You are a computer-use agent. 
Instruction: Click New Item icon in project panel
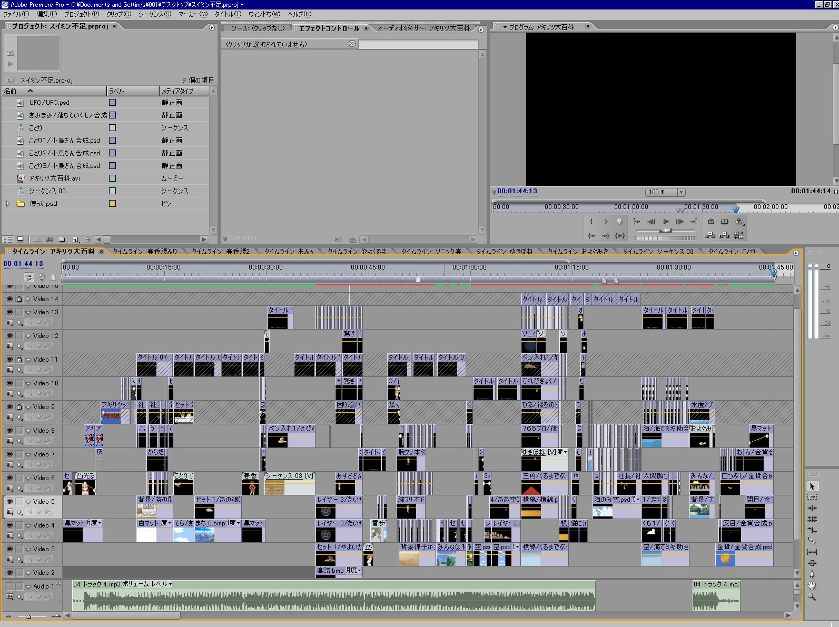point(76,240)
